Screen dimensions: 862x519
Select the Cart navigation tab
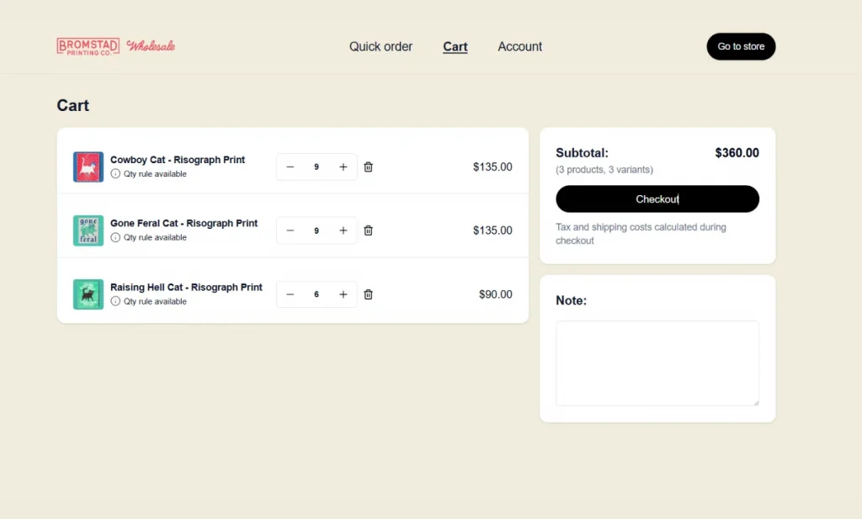point(455,47)
